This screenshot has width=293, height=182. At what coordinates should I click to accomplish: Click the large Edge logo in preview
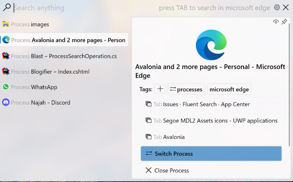coord(211,45)
